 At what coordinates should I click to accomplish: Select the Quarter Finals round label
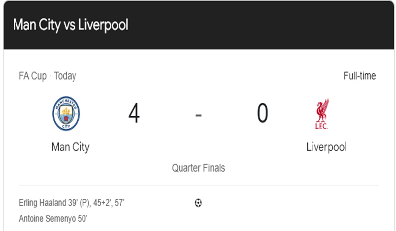click(x=198, y=168)
